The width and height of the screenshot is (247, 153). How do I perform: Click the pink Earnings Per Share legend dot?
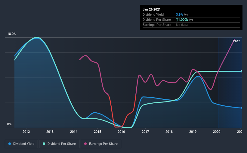[85, 144]
